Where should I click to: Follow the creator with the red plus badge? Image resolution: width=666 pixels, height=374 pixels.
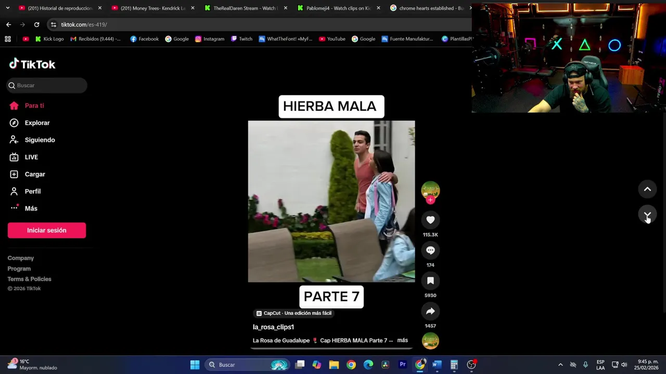pos(430,200)
